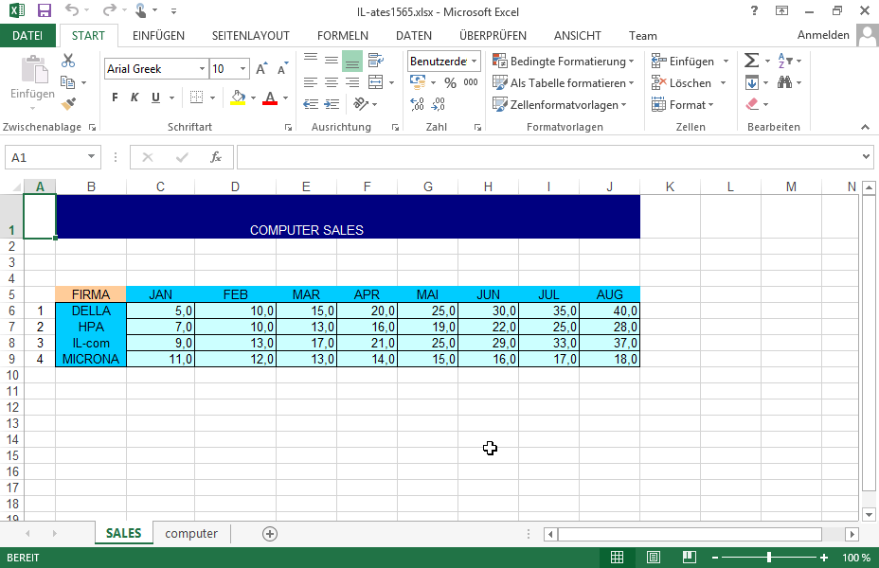Click the zoom slider handle
The width and height of the screenshot is (879, 568).
click(769, 558)
